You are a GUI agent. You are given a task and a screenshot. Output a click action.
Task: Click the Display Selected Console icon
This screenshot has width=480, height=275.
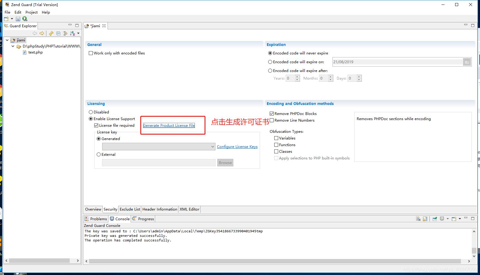click(442, 219)
